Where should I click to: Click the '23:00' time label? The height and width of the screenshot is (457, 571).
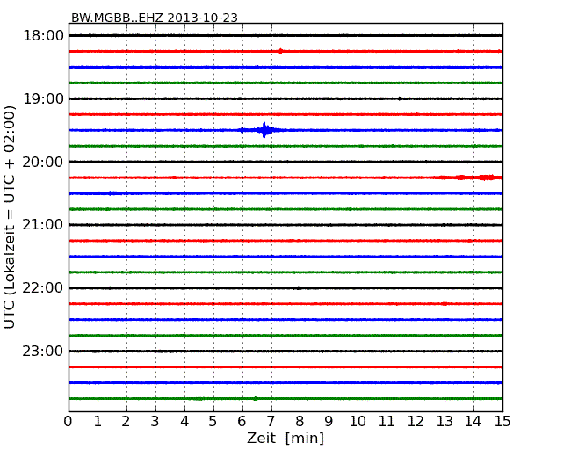[43, 351]
